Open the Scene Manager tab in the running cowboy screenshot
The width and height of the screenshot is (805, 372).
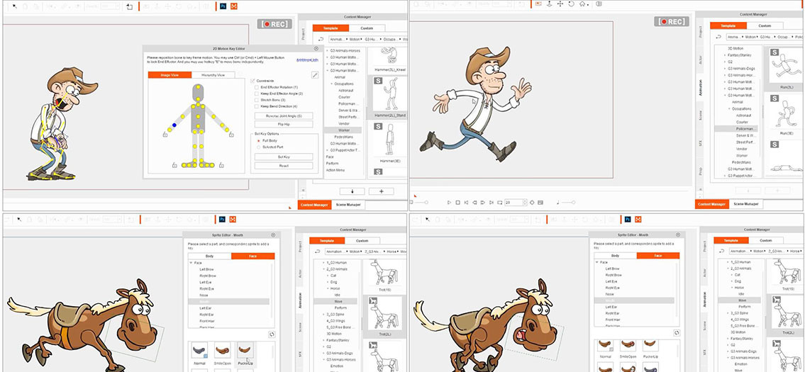tap(745, 203)
